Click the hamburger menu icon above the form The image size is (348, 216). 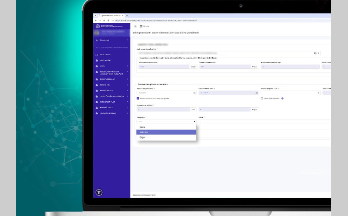click(x=135, y=26)
